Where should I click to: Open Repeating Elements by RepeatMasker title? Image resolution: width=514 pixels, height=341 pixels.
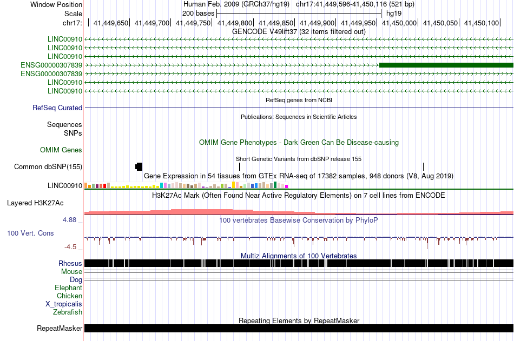tap(299, 320)
